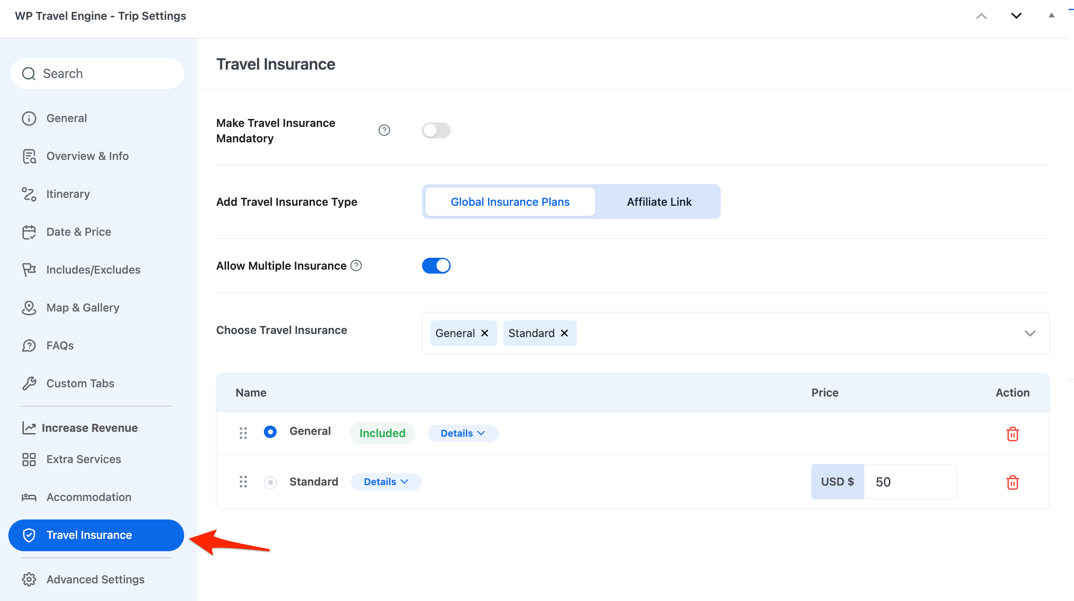1074x601 pixels.
Task: Click help icon next to Allow Multiple Insurance
Action: [356, 266]
